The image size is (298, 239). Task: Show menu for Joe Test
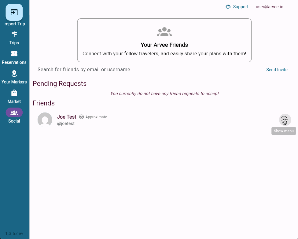285,120
